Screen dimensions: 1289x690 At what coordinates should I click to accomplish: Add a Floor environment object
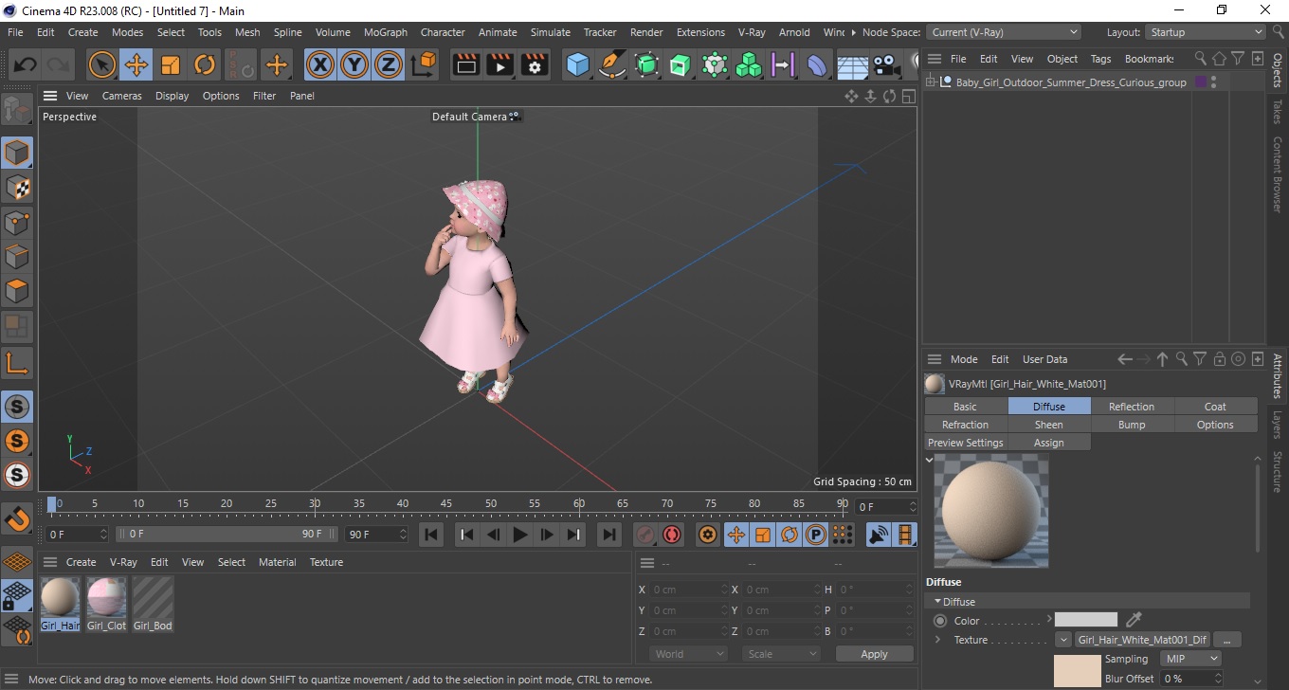click(x=852, y=64)
